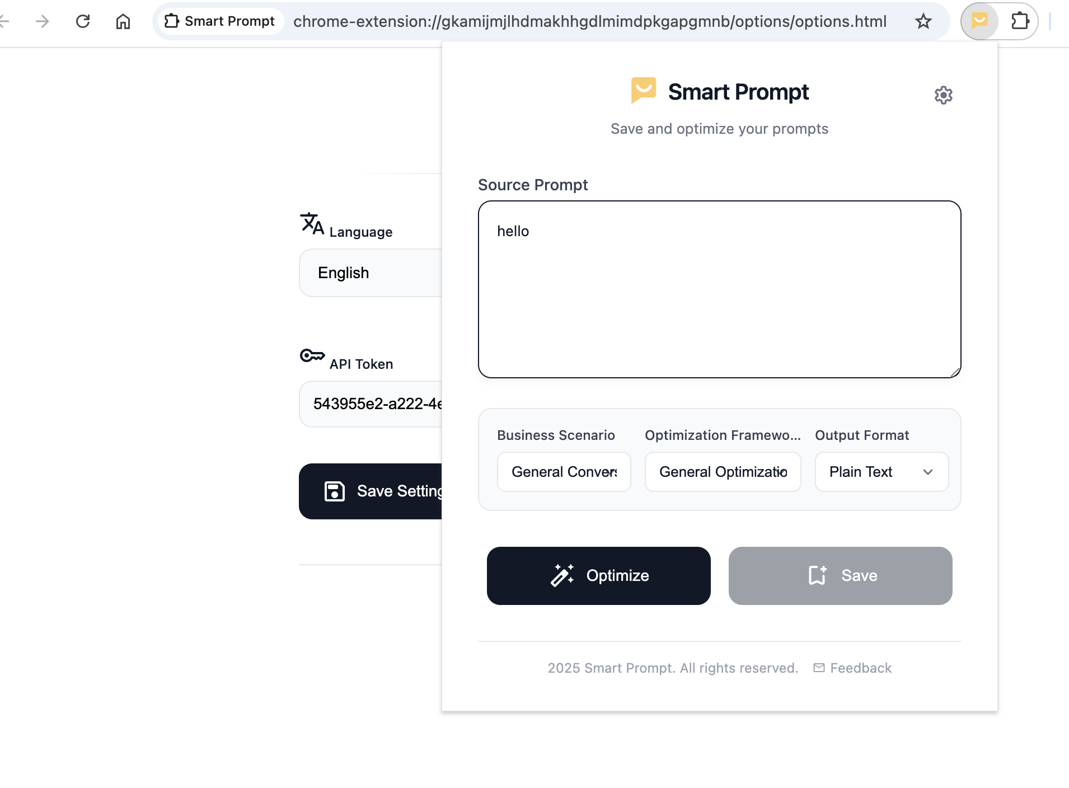Screen dimensions: 1069x788
Task: Open settings via the gear icon
Action: click(x=943, y=95)
